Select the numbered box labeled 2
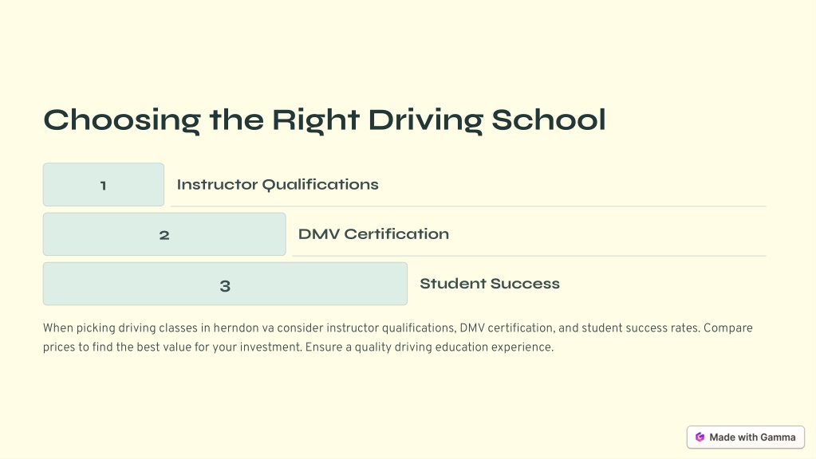 (164, 234)
